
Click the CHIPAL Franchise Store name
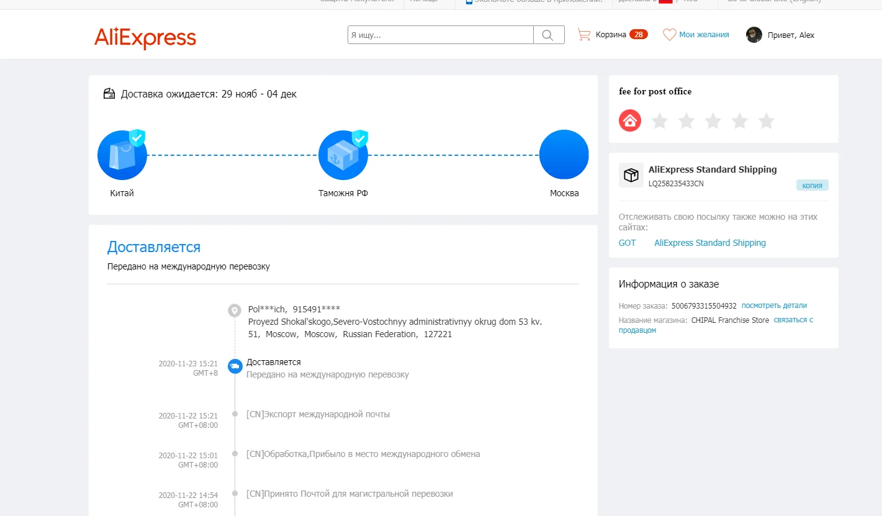tap(730, 320)
